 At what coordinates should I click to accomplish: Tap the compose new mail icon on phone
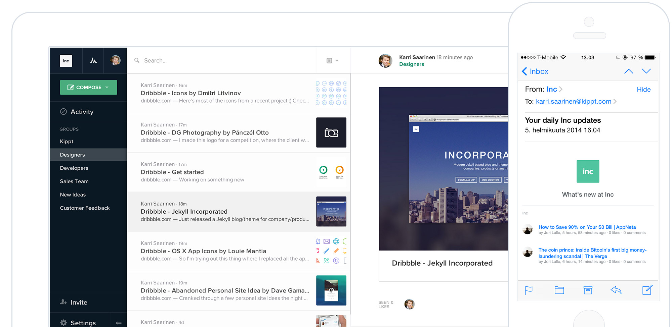[x=647, y=290]
